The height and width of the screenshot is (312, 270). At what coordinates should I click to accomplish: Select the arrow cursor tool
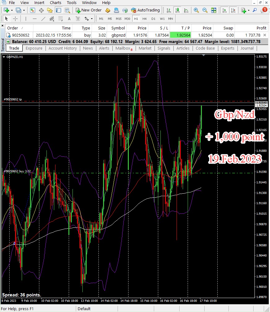tap(7, 19)
